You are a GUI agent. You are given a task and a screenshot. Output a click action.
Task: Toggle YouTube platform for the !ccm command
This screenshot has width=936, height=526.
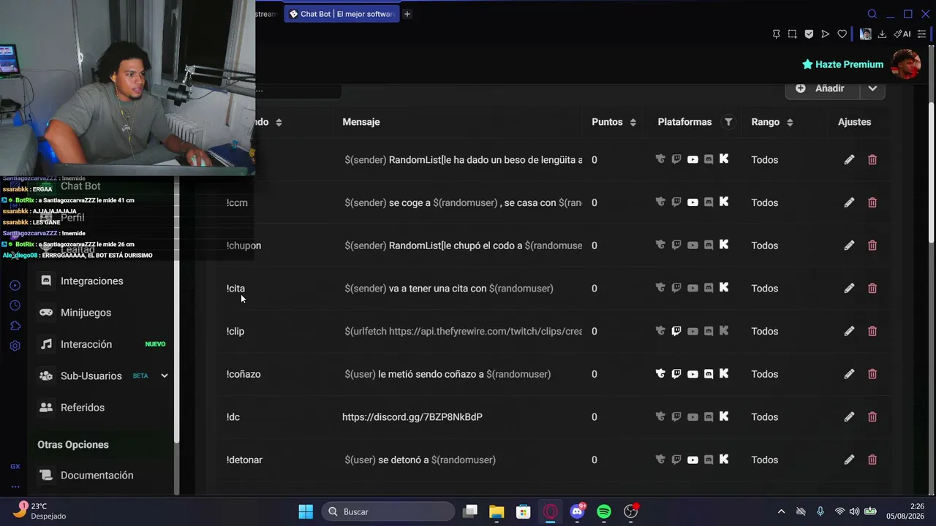[692, 202]
